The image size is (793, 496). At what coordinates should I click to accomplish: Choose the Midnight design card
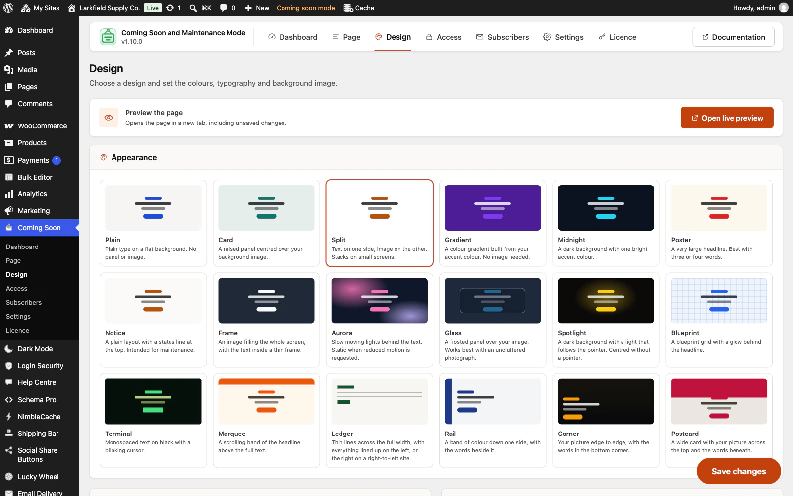click(606, 223)
